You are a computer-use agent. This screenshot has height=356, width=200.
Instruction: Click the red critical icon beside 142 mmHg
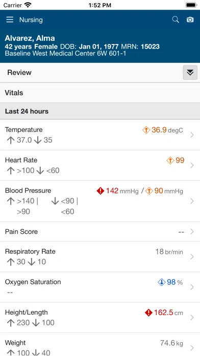[101, 191]
